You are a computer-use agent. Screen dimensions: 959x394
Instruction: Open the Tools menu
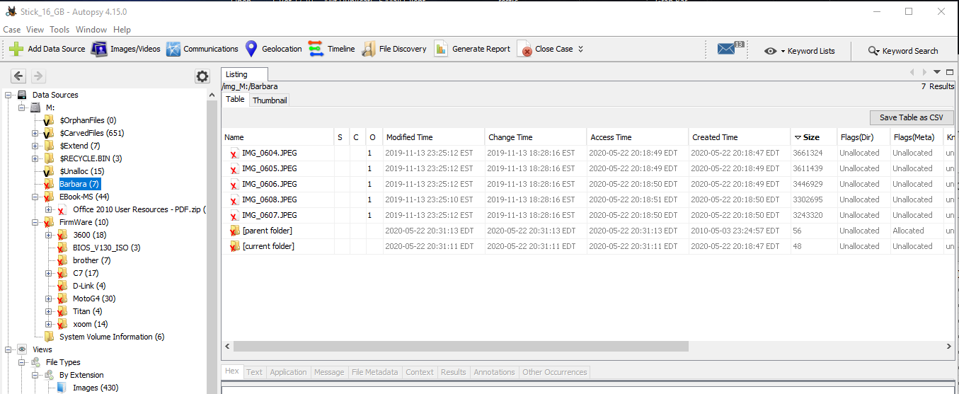[59, 30]
